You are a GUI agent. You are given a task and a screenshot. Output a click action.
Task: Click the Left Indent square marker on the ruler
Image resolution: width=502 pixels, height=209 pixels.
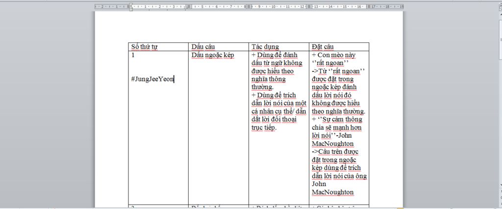131,10
